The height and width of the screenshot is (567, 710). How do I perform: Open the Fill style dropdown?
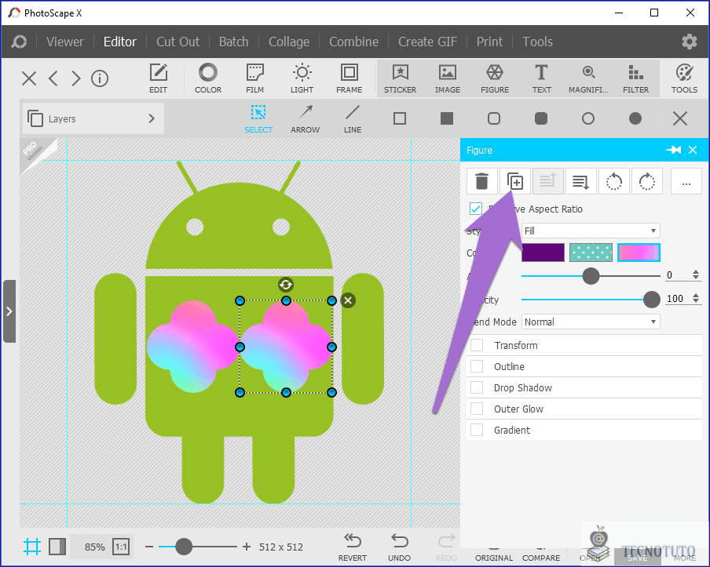(x=591, y=231)
